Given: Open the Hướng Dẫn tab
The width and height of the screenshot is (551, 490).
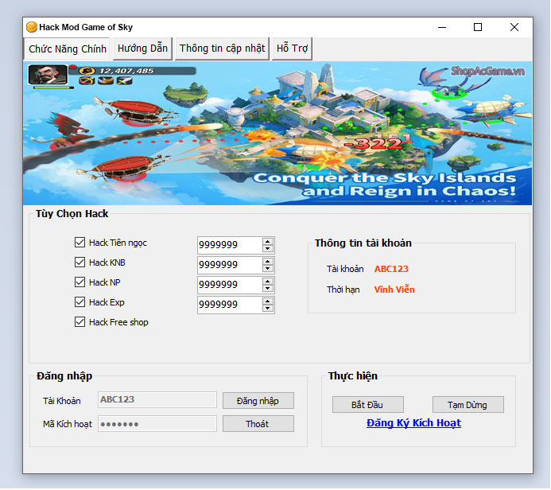Looking at the screenshot, I should [142, 49].
